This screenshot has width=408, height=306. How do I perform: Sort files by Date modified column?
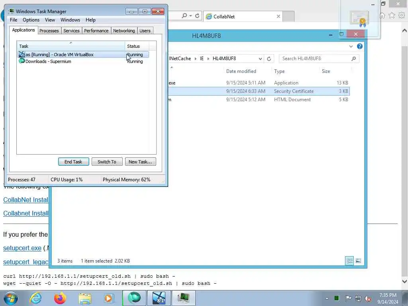pyautogui.click(x=247, y=71)
